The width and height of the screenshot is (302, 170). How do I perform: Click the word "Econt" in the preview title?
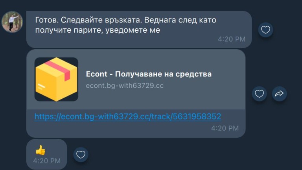pos(96,74)
